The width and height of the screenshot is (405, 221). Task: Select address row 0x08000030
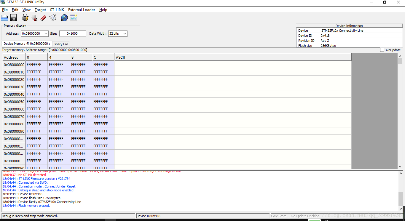[x=14, y=87]
